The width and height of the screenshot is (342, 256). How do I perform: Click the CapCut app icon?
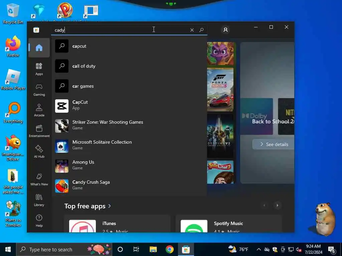pyautogui.click(x=62, y=106)
